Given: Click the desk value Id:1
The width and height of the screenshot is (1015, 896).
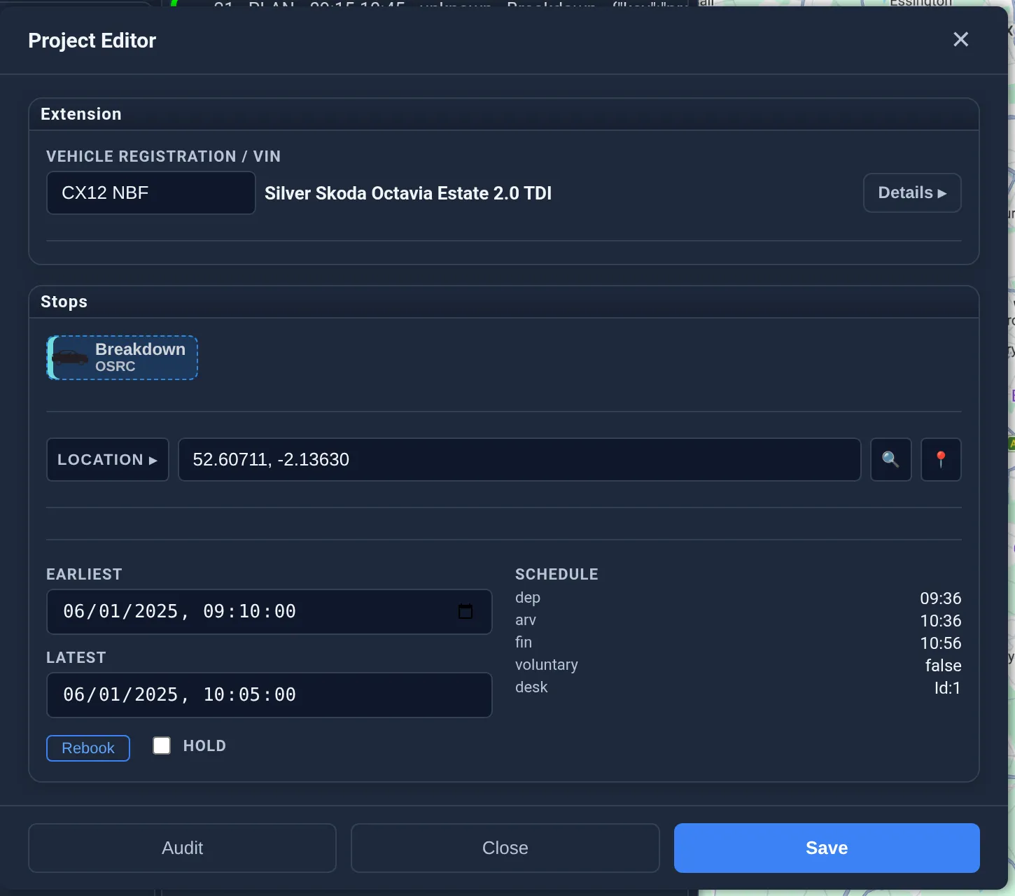Looking at the screenshot, I should point(947,687).
